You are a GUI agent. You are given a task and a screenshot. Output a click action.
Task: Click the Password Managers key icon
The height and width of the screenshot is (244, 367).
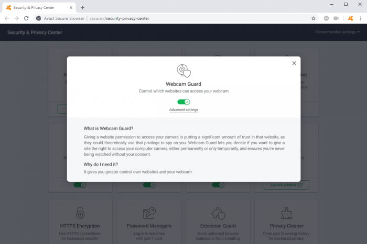click(x=149, y=213)
